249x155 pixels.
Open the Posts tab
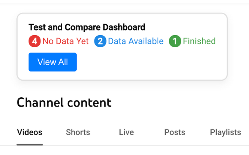click(175, 132)
